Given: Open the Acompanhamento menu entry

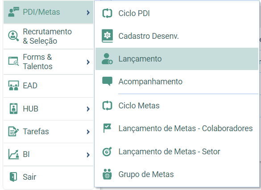Looking at the screenshot, I should coord(177,81).
